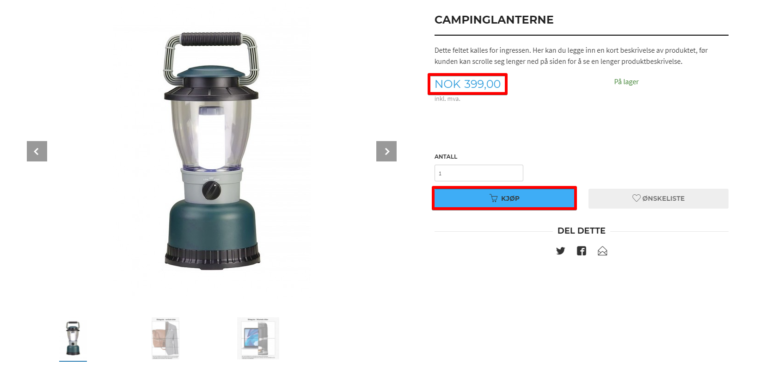
Task: Click the ANTALL label
Action: pyautogui.click(x=446, y=157)
